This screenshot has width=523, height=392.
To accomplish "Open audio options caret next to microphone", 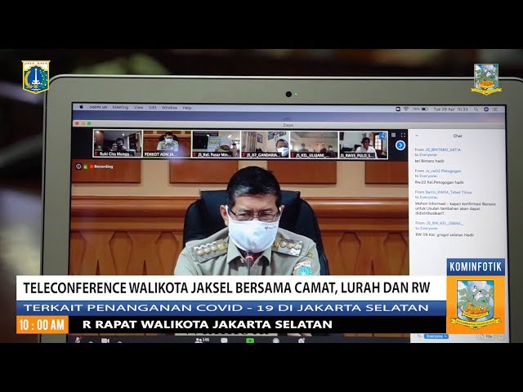I will pos(91,341).
